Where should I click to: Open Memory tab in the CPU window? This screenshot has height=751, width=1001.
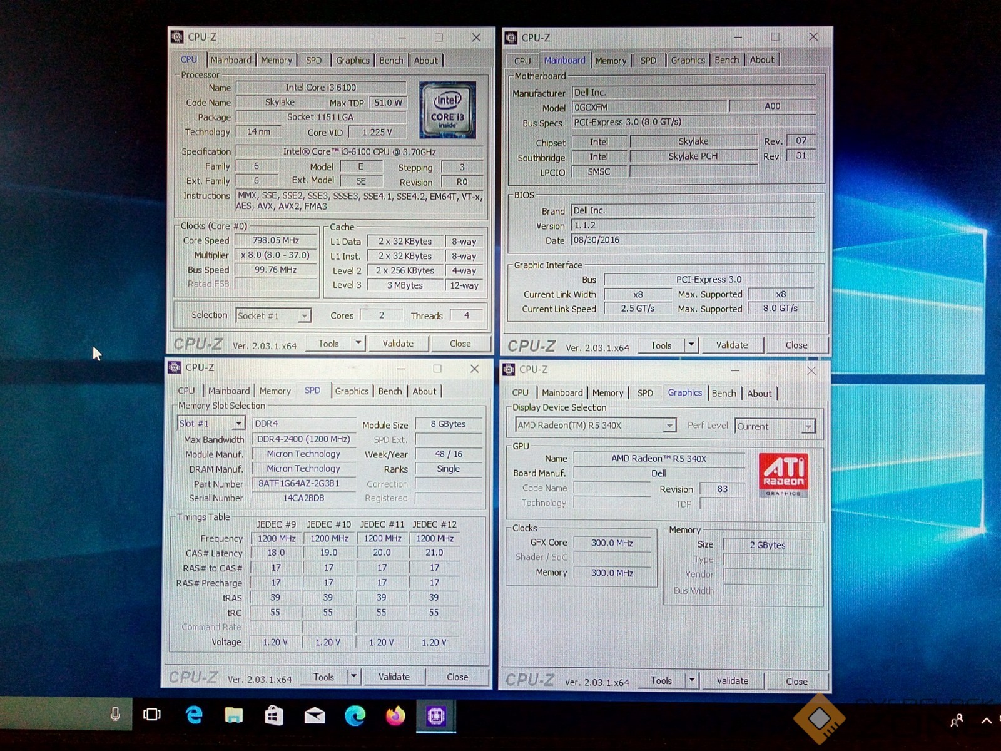tap(277, 60)
